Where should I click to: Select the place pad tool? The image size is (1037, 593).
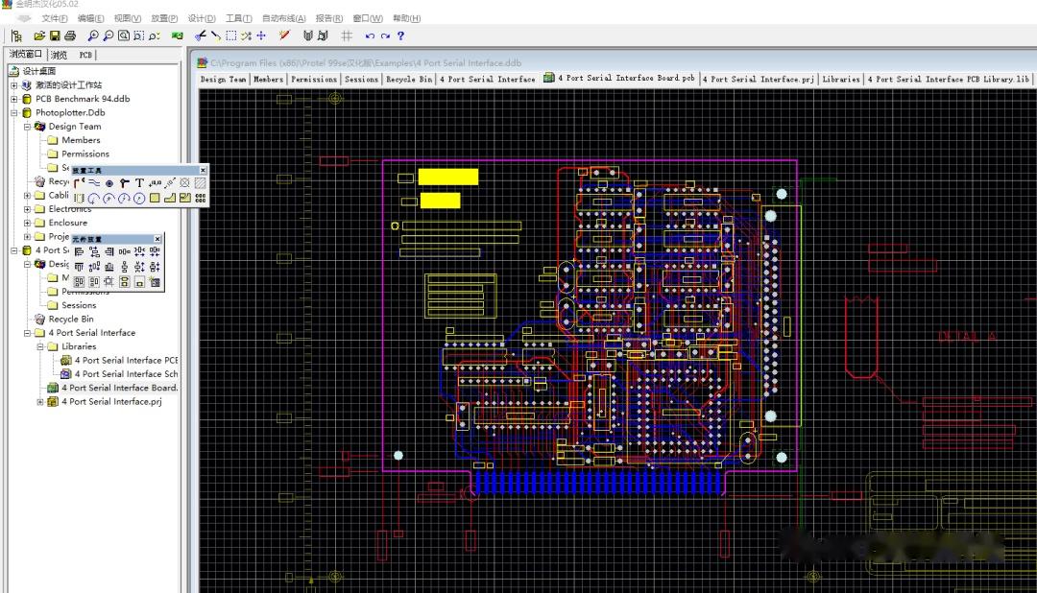pyautogui.click(x=109, y=183)
